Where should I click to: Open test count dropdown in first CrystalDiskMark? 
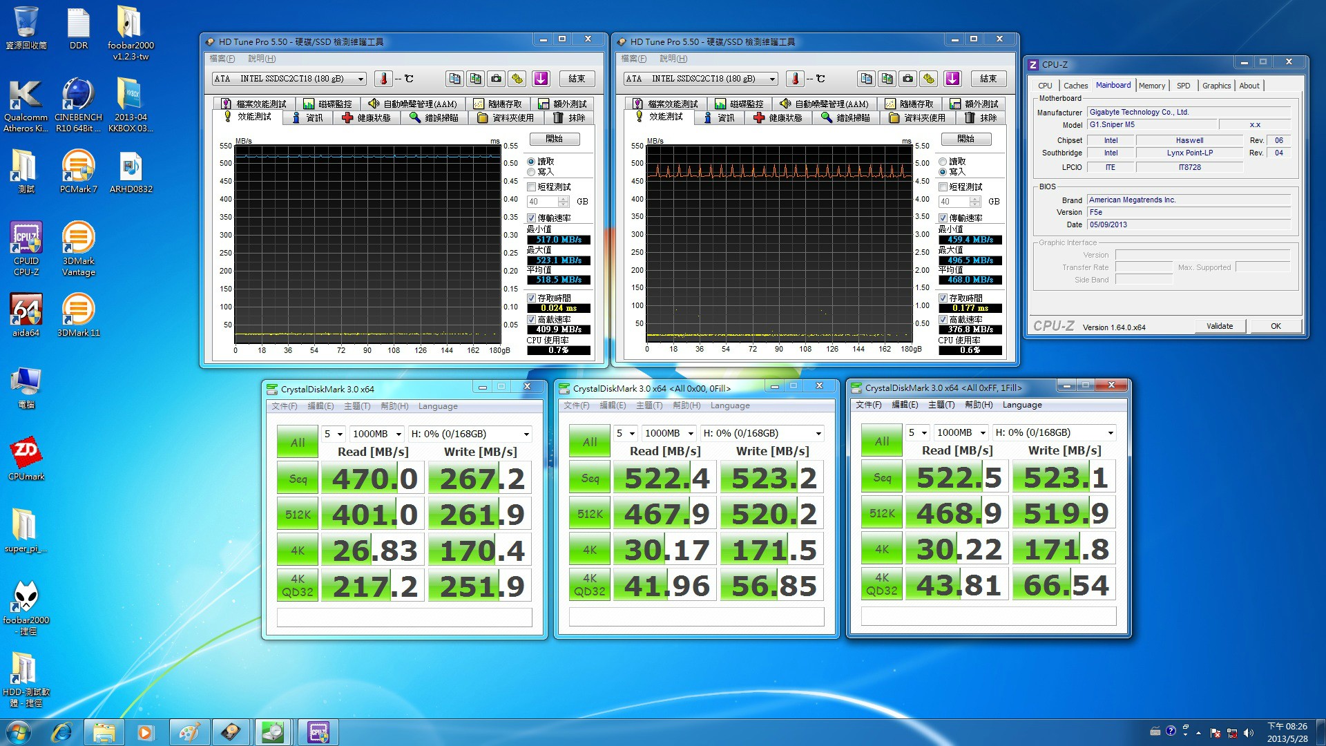(x=333, y=434)
